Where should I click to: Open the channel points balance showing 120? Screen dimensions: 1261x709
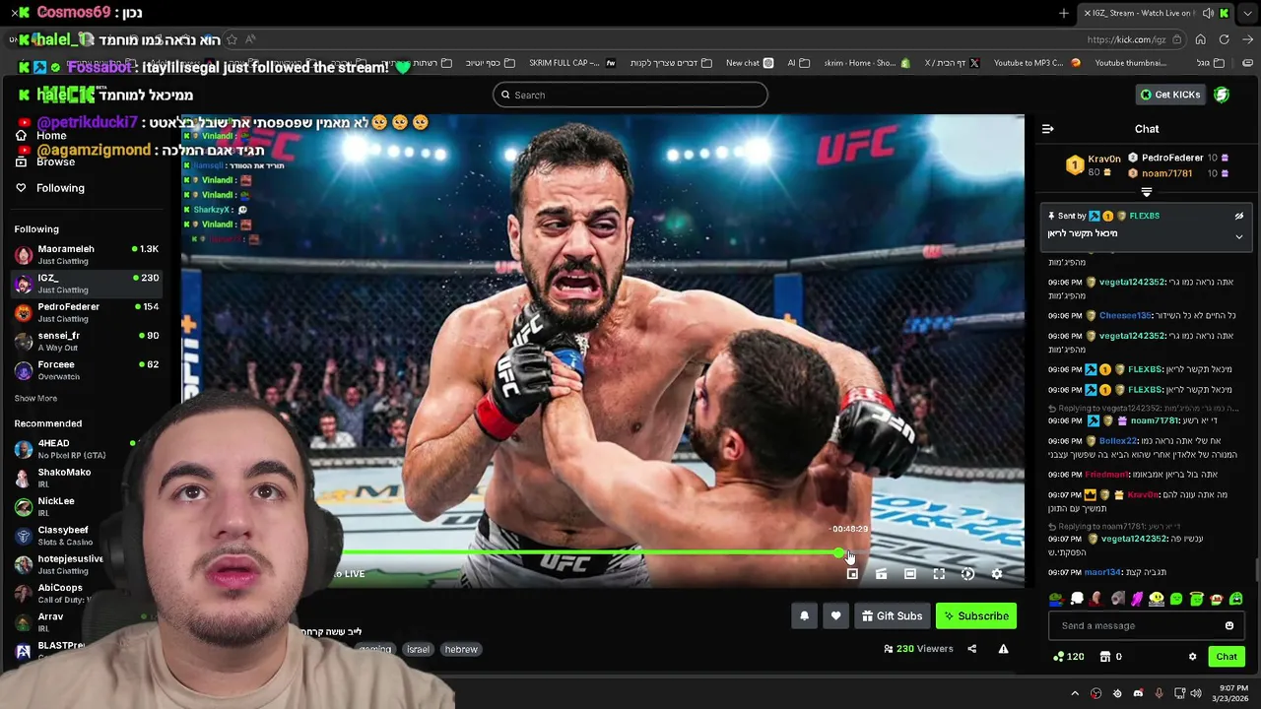point(1069,657)
